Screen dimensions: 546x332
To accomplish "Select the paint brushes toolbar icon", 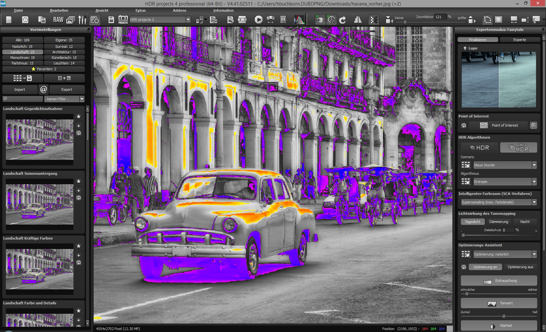I will pos(83,20).
